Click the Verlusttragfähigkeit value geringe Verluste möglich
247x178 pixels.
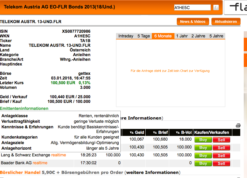96,122
